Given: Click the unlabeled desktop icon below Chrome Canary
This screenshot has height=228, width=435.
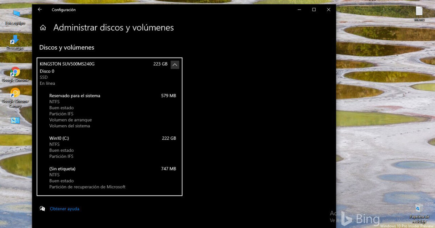Looking at the screenshot, I should [15, 121].
